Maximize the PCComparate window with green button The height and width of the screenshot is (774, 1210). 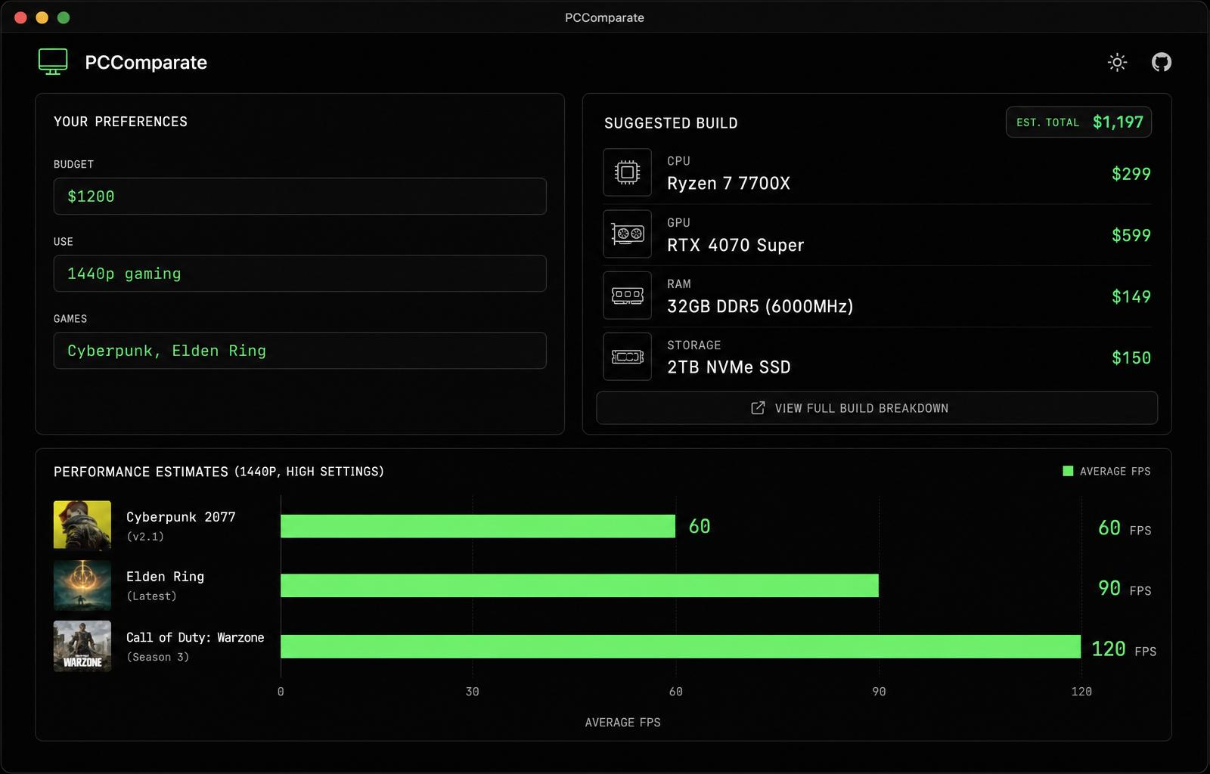(64, 17)
